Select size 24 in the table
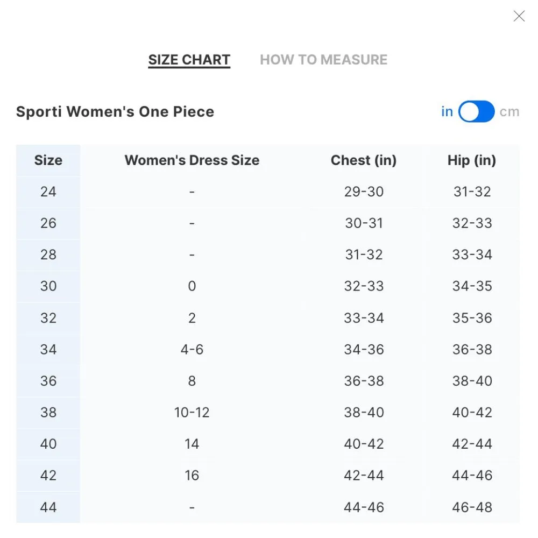The image size is (538, 538). (48, 192)
